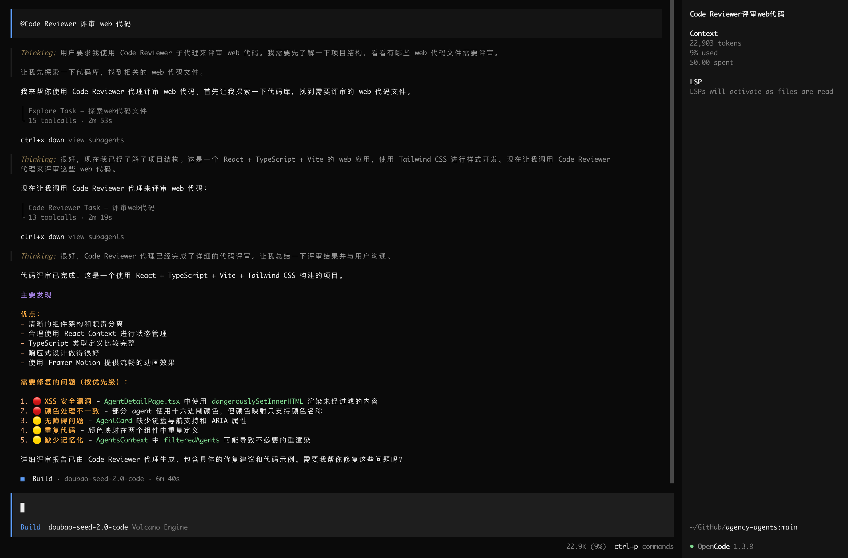Screen dimensions: 848x558
Task: Click AgentDetailPage.tsx file reference
Action: (x=142, y=401)
